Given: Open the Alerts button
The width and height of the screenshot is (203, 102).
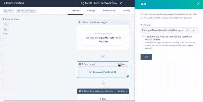Looking at the screenshot, I should coord(9,11).
